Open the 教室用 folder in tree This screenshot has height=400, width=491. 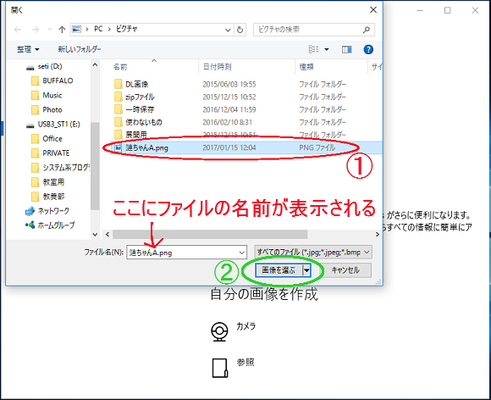[47, 182]
